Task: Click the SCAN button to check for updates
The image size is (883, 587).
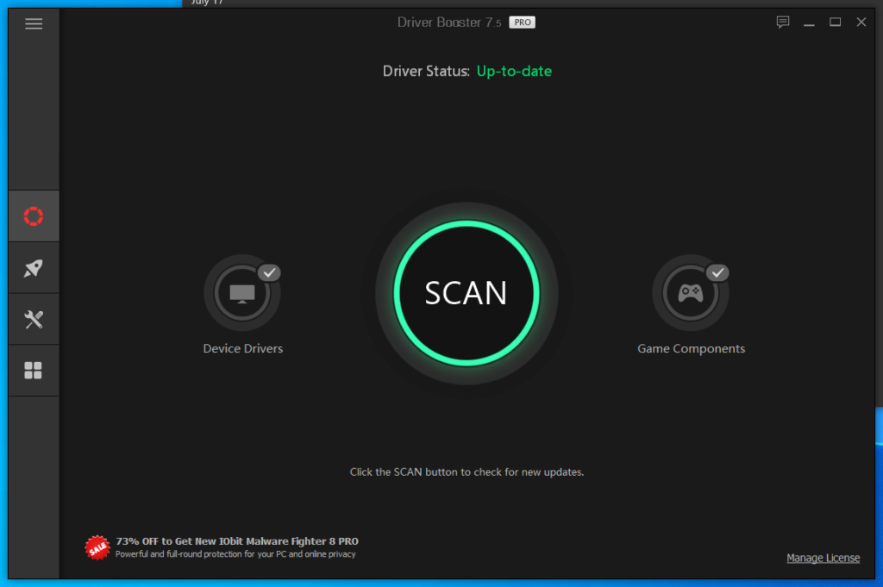Action: point(466,293)
